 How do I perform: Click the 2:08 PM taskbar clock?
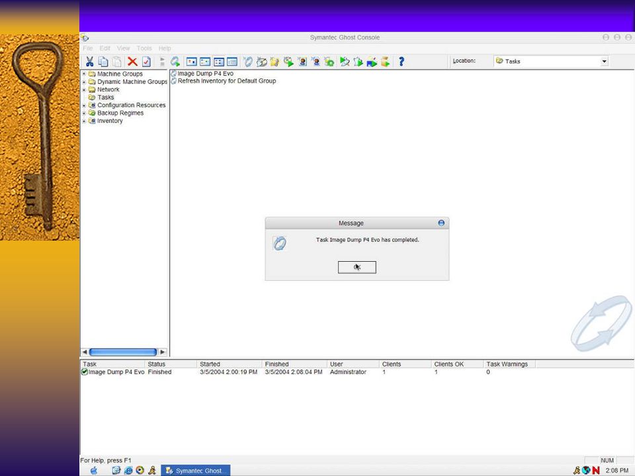coord(616,470)
